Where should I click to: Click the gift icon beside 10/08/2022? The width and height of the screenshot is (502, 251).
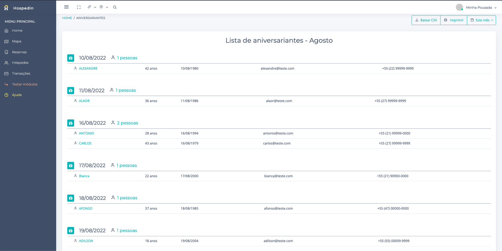click(71, 58)
